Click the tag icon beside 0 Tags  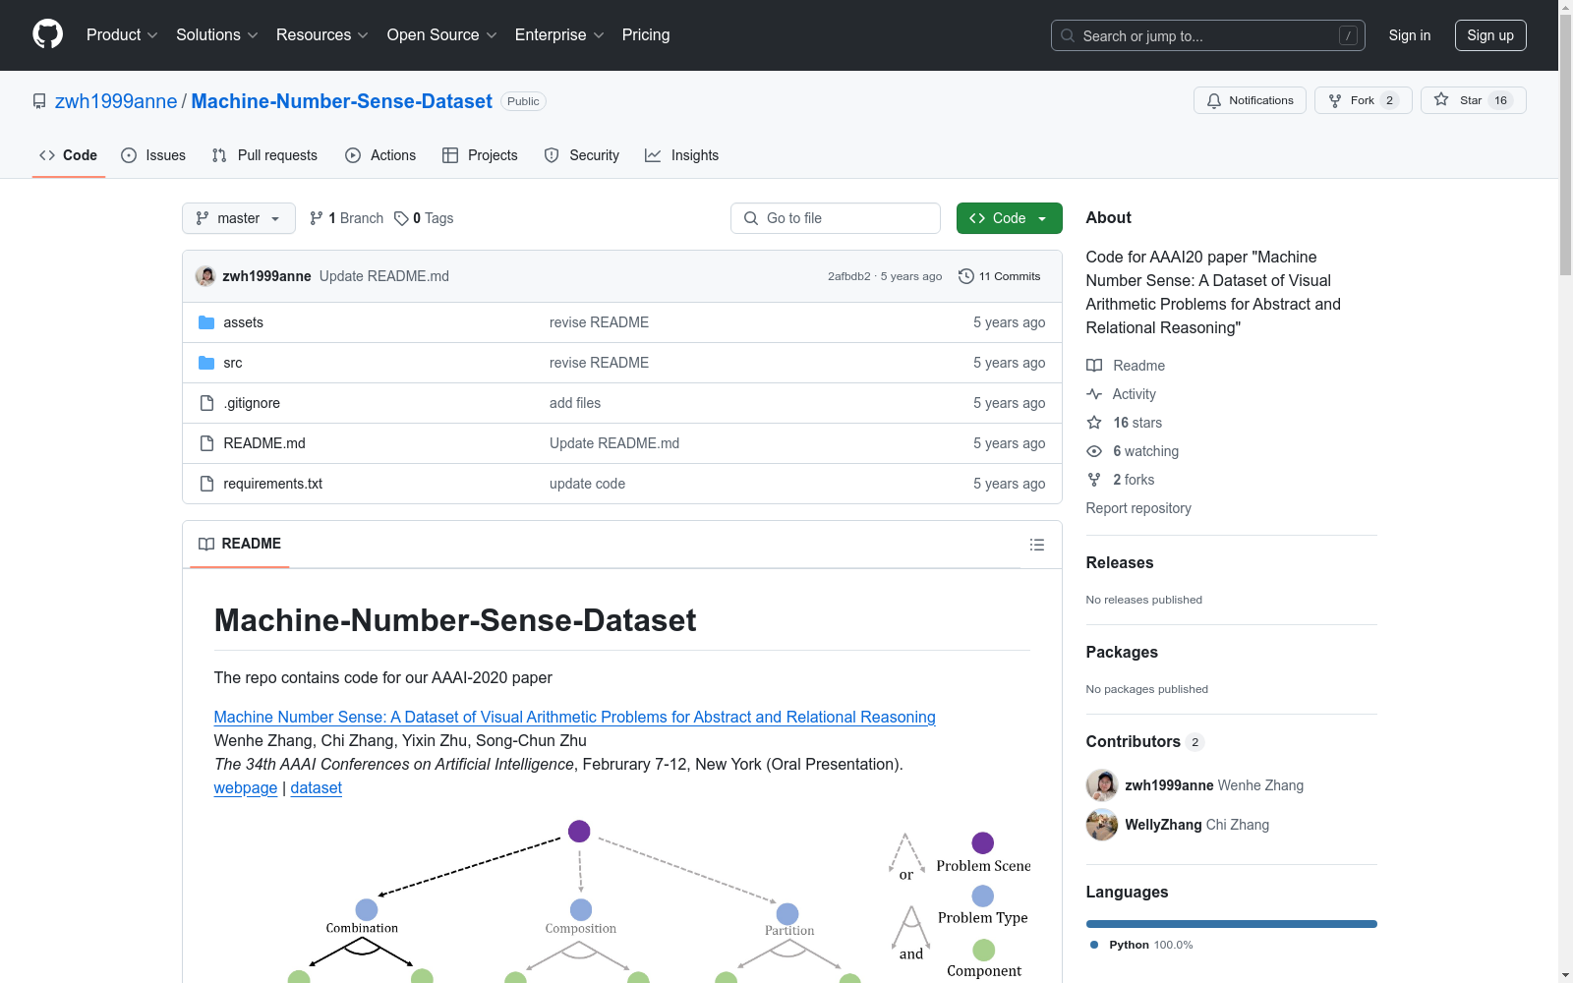(x=401, y=218)
